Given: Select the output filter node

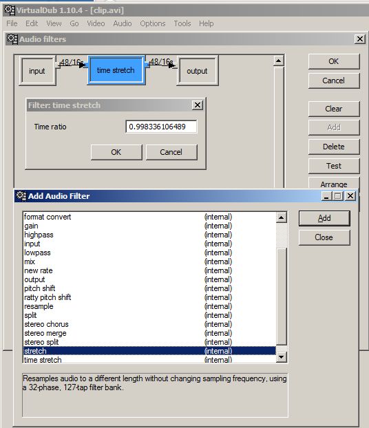Looking at the screenshot, I should point(197,71).
